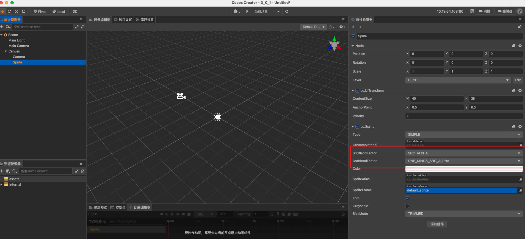525x239 pixels.
Task: Select the Scale gizmo tool
Action: click(16, 11)
